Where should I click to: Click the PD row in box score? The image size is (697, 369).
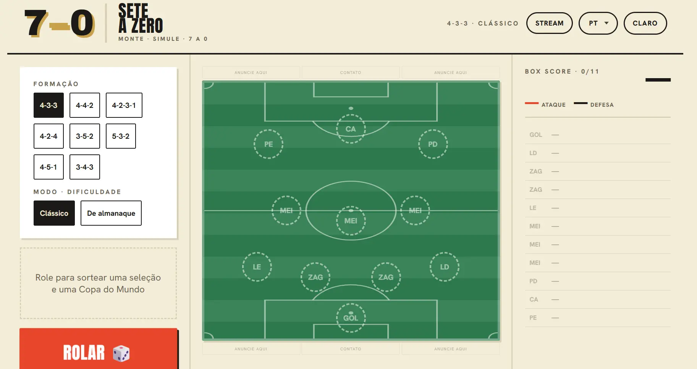[598, 281]
